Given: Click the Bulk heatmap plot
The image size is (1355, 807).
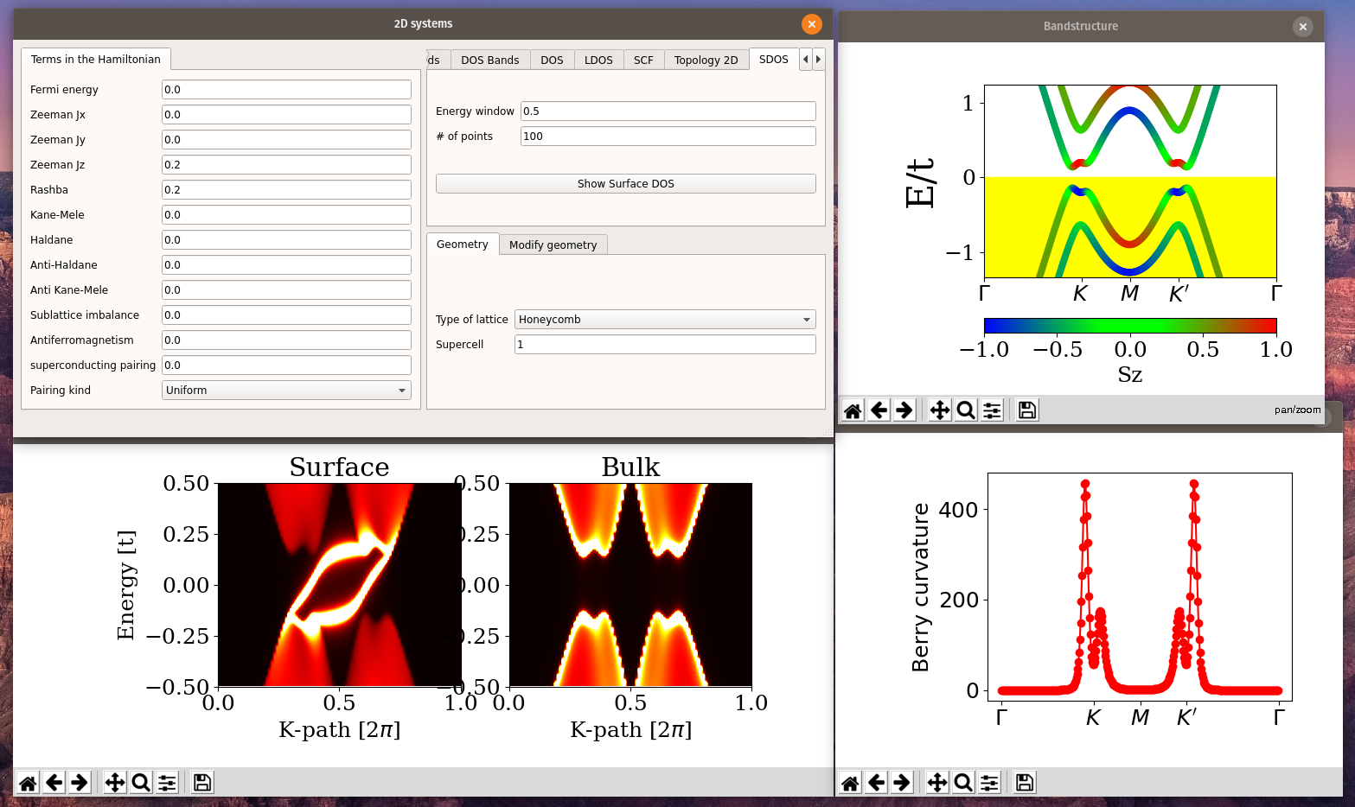Looking at the screenshot, I should pos(630,585).
